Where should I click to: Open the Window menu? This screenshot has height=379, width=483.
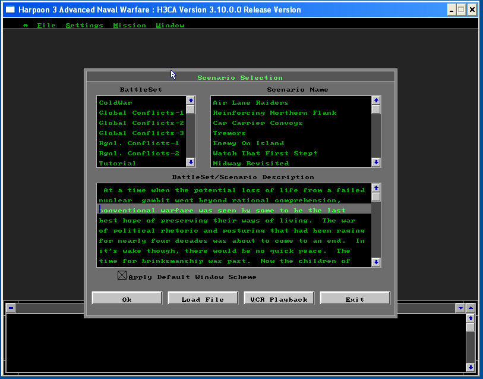tap(170, 26)
